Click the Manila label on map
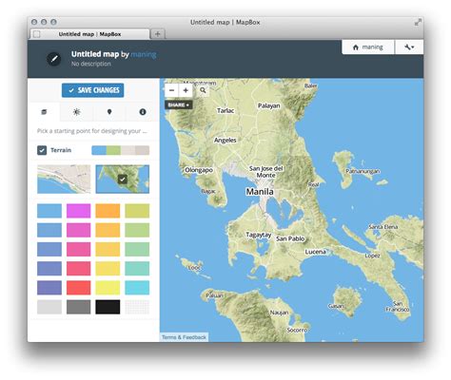The image size is (451, 380). click(260, 191)
